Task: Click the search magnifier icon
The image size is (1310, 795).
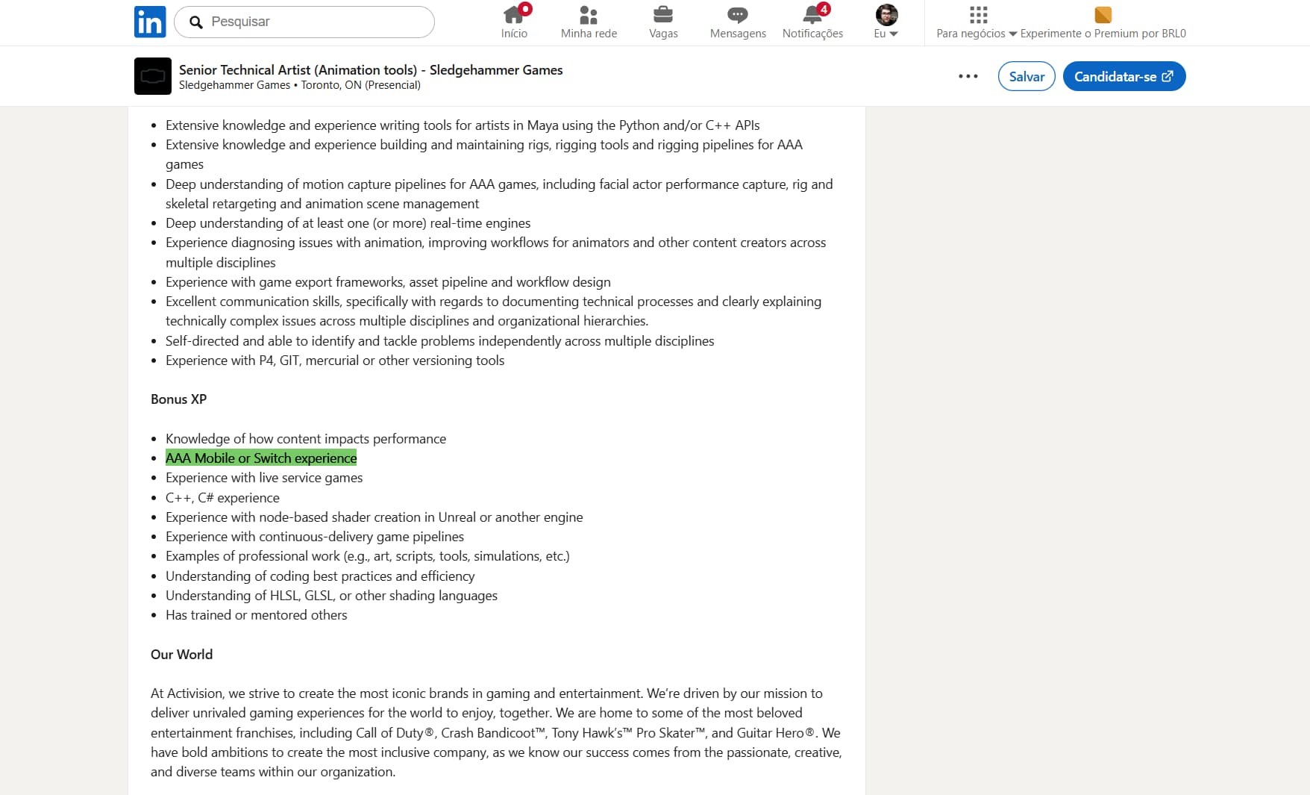Action: tap(196, 22)
